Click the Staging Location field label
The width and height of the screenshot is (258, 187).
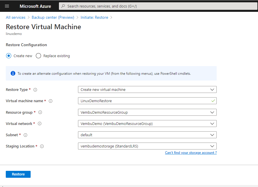[x=20, y=146]
